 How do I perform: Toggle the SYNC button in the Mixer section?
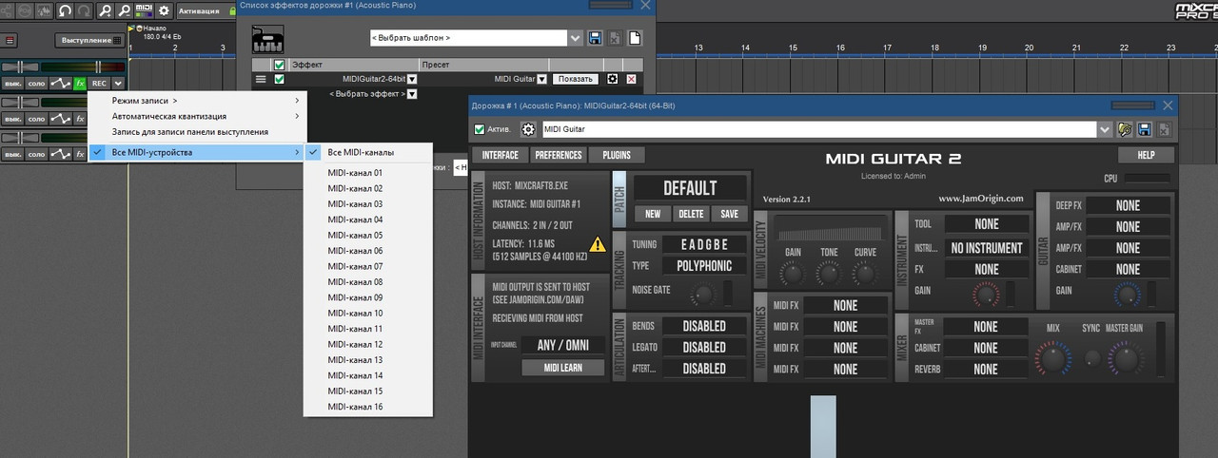coord(1092,359)
